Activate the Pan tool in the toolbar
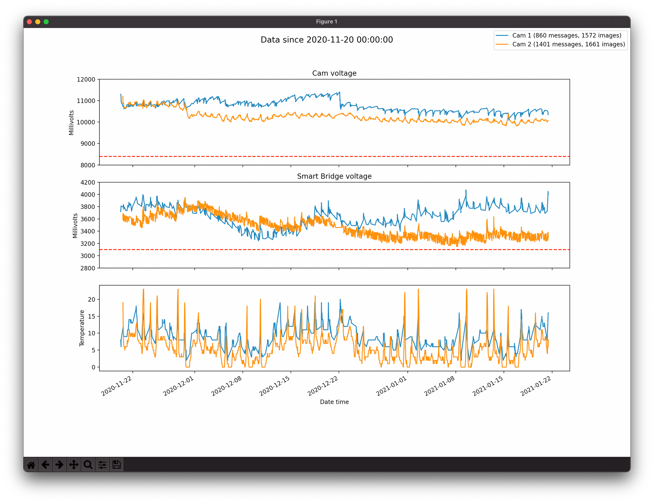This screenshot has width=654, height=503. (74, 464)
